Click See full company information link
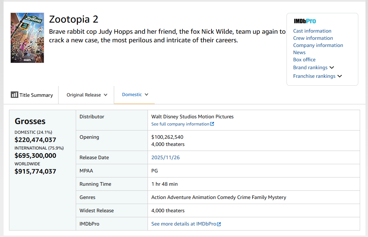 coord(180,124)
